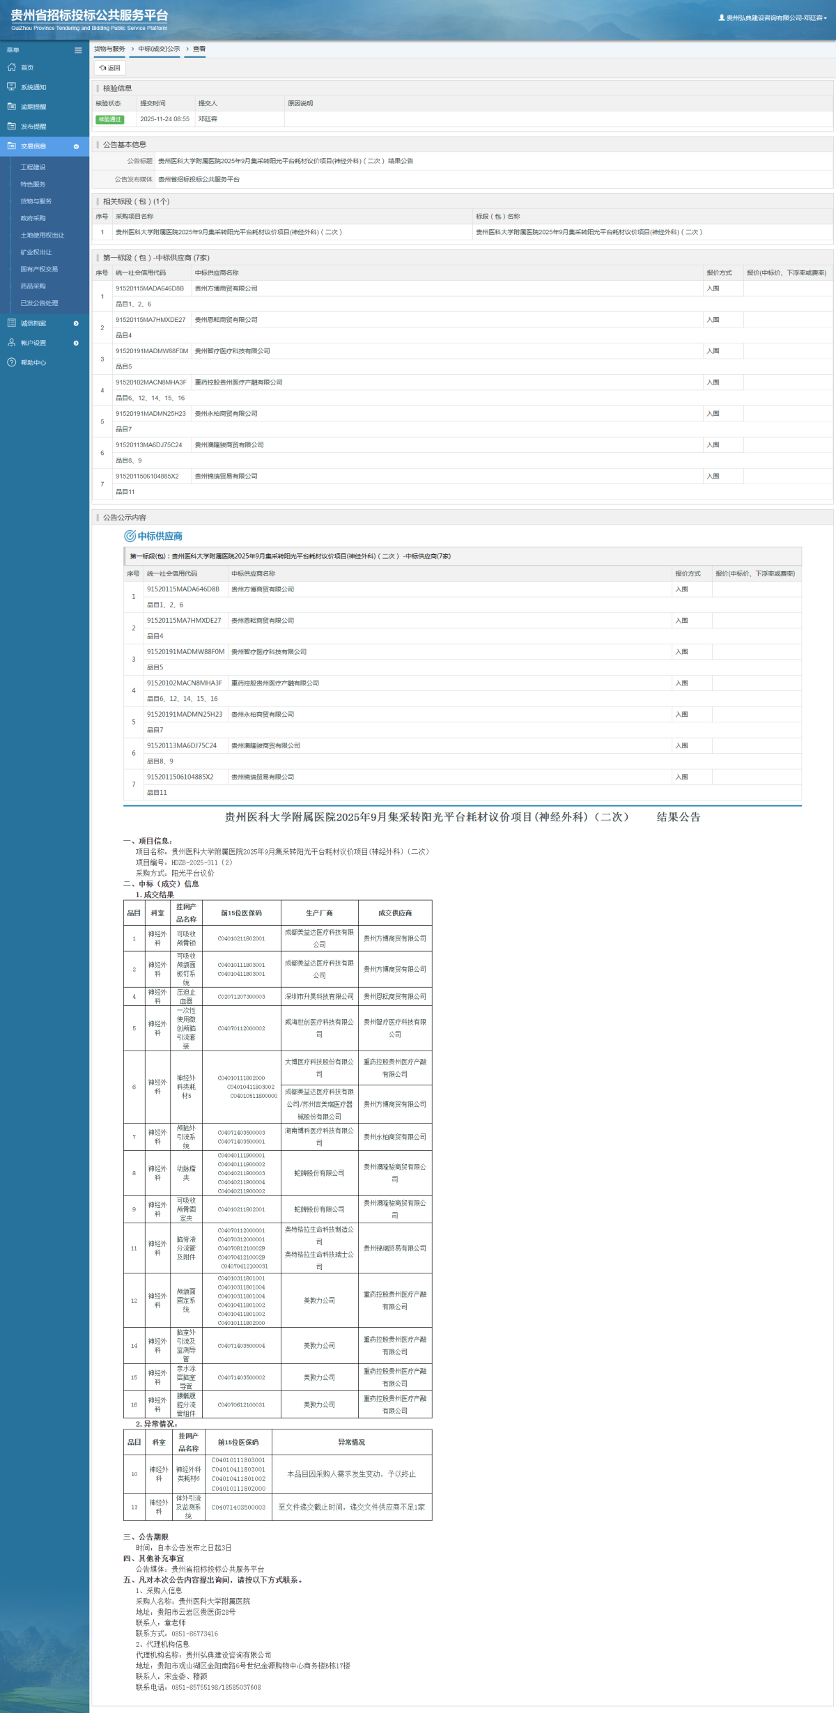Click the 返回 back button
Screen dimensions: 836x1713
coord(110,68)
